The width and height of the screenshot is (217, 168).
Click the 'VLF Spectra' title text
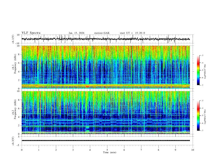[x=31, y=33]
